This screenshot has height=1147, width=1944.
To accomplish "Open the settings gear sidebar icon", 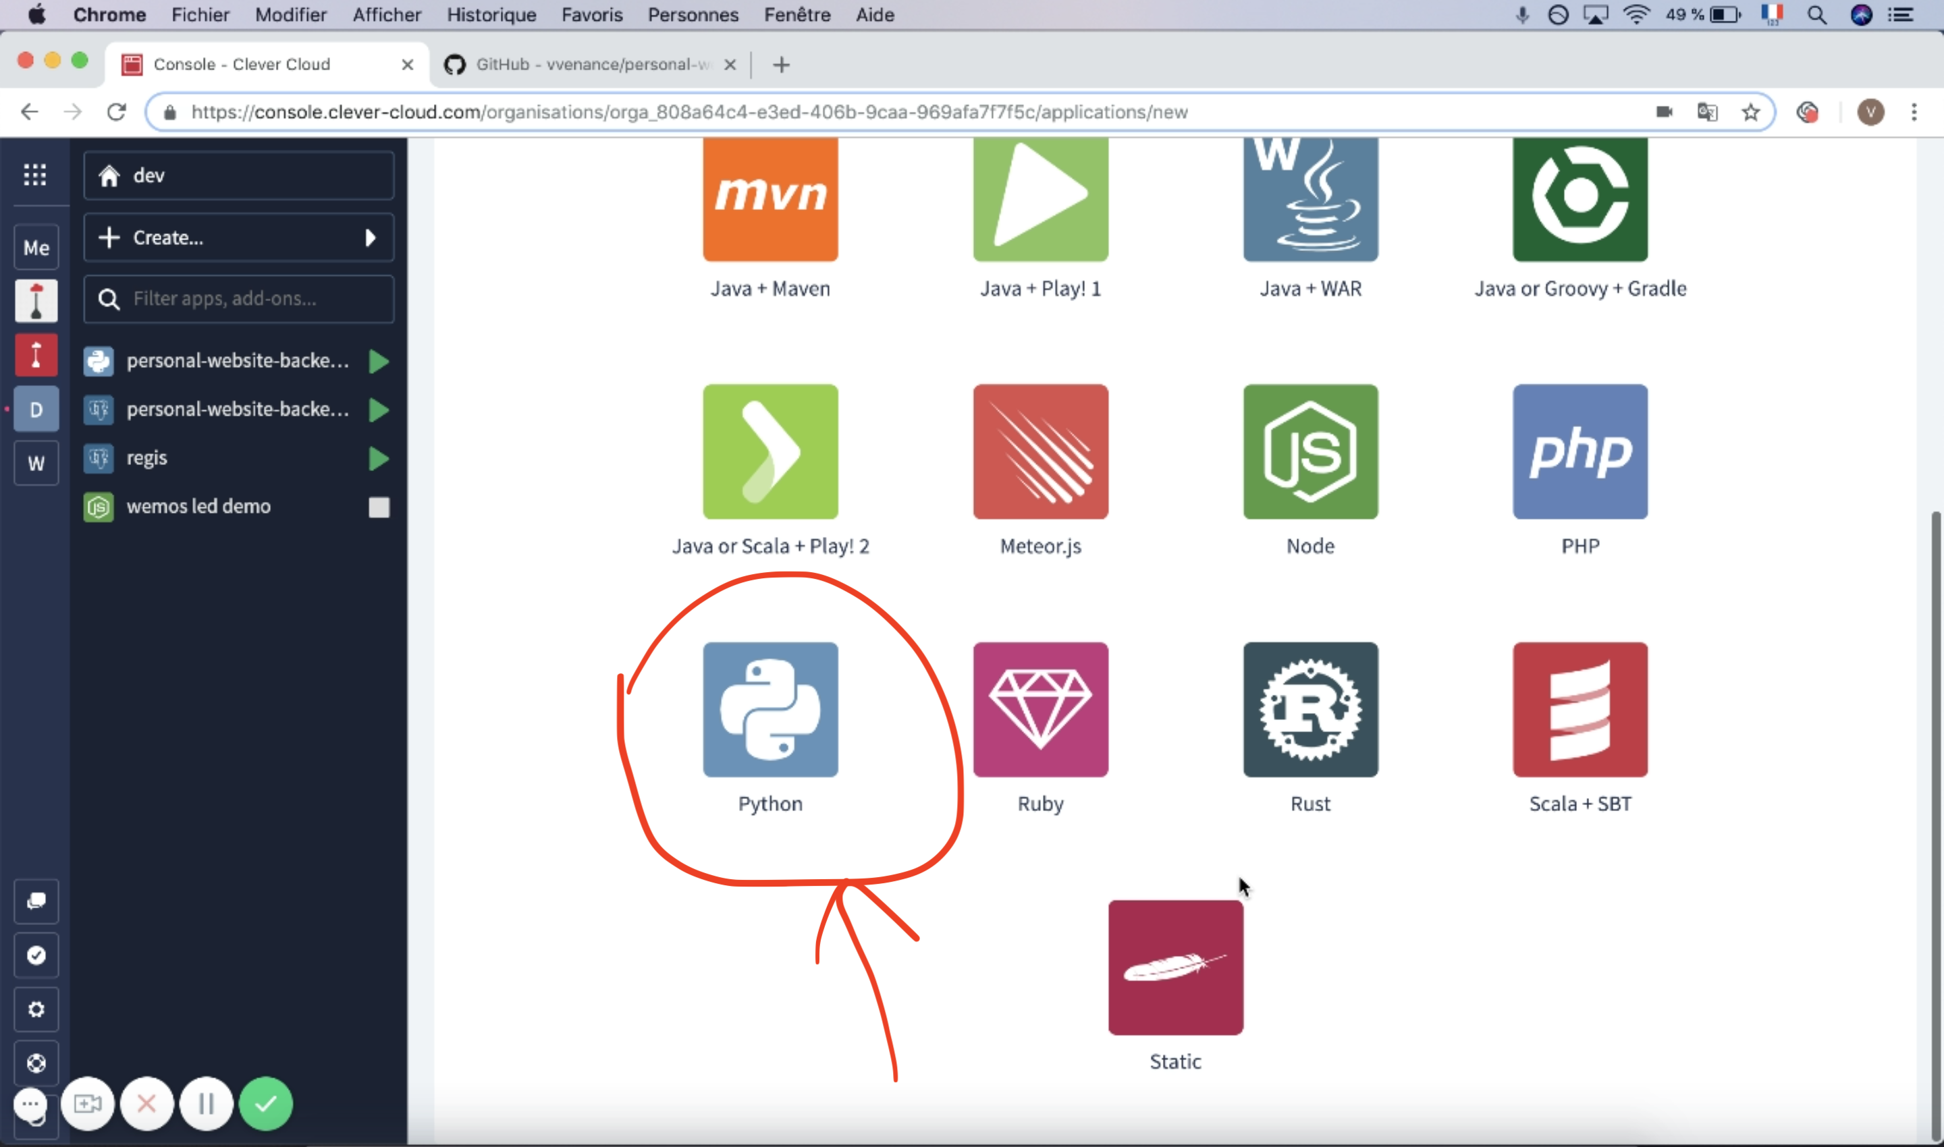I will pyautogui.click(x=36, y=1009).
